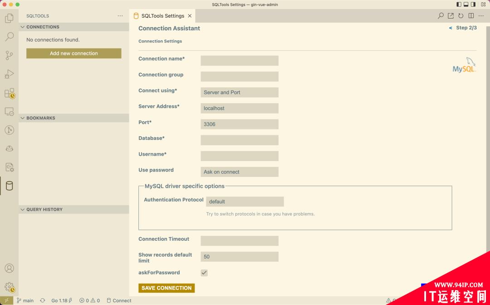Click the refresh icon in editor toolbar
Image resolution: width=490 pixels, height=305 pixels.
461,16
